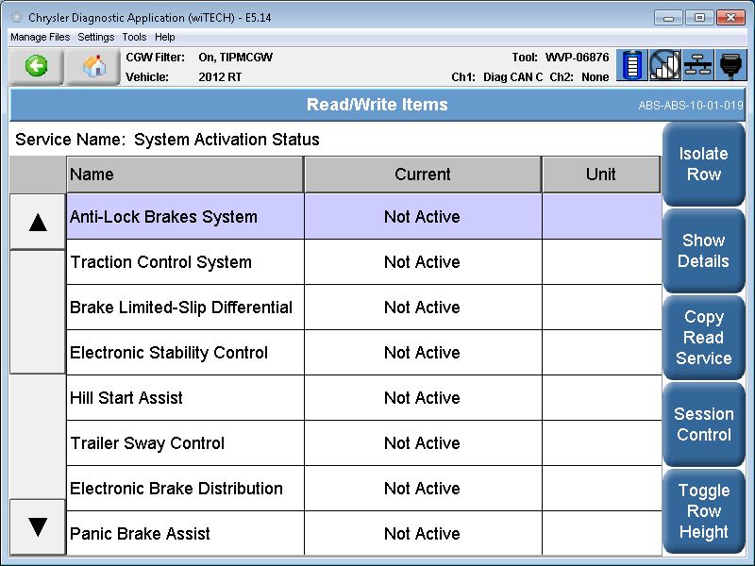
Task: Click the diagnostic connector icon
Action: [x=730, y=66]
